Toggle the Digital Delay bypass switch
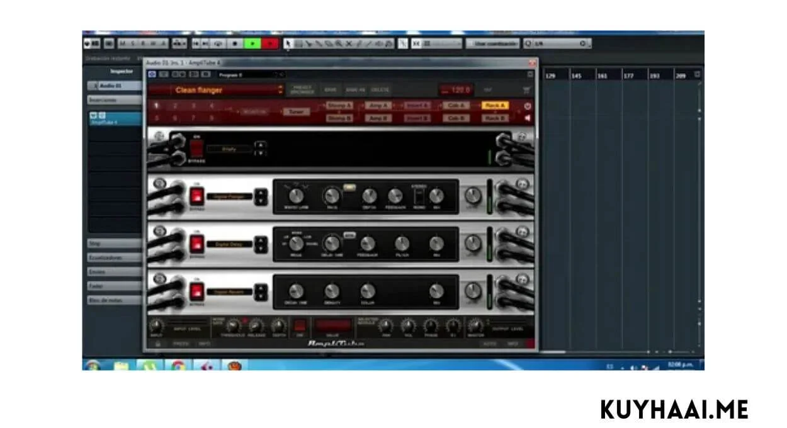Screen dimensions: 787x428 tap(197, 244)
